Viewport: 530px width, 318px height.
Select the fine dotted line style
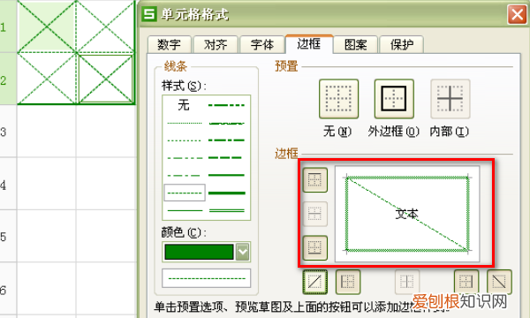[185, 123]
